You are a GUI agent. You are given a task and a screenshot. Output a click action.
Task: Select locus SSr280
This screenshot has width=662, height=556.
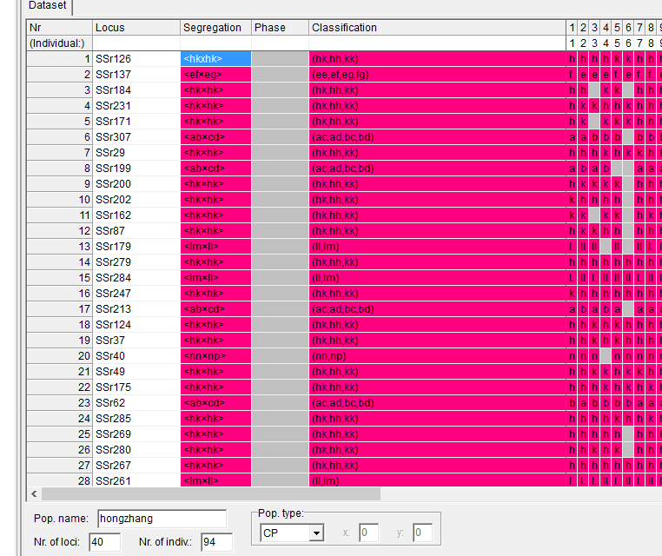pyautogui.click(x=136, y=449)
